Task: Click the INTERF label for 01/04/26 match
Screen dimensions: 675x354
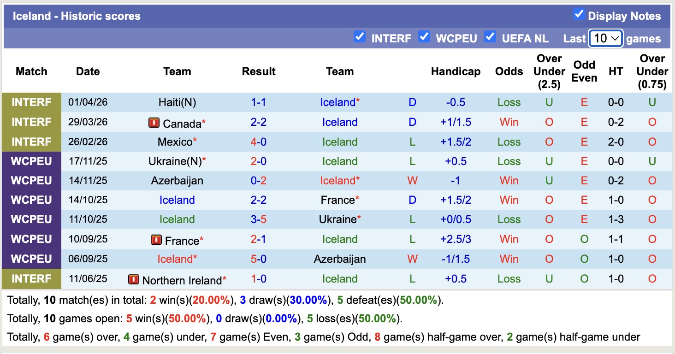Action: [31, 102]
